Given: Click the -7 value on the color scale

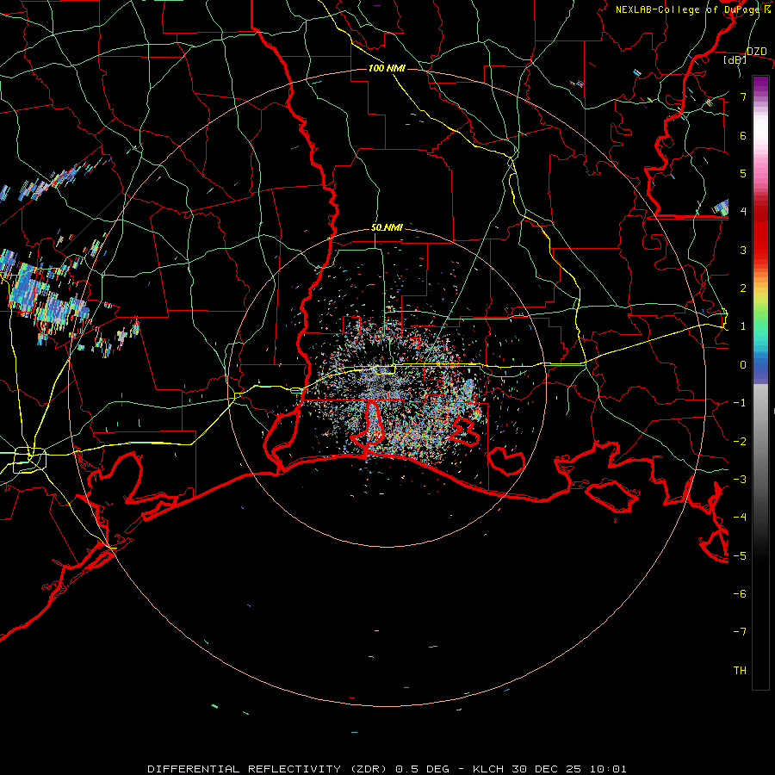Looking at the screenshot, I should point(740,632).
